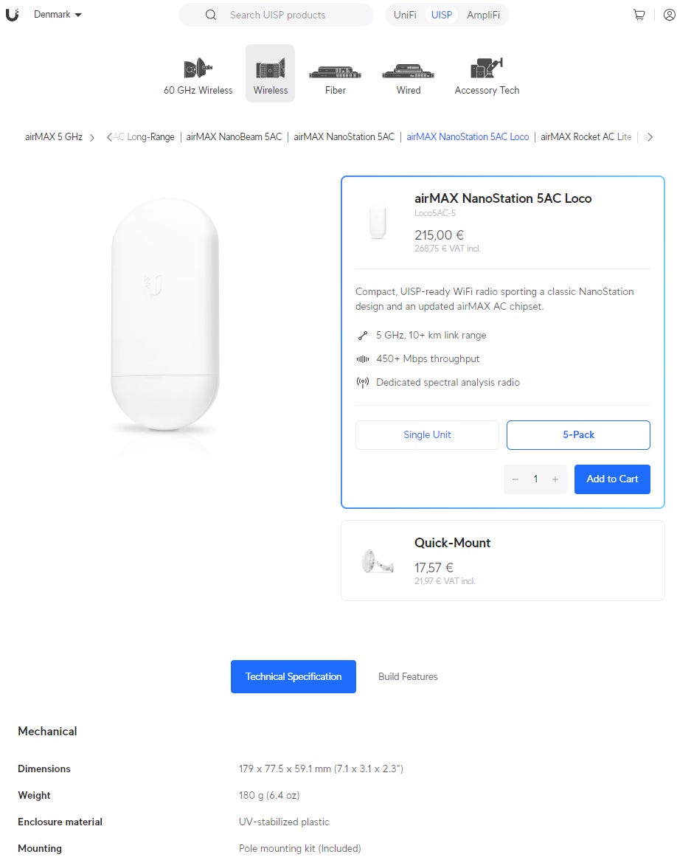The width and height of the screenshot is (677, 857).
Task: Open the user account icon
Action: pyautogui.click(x=669, y=15)
